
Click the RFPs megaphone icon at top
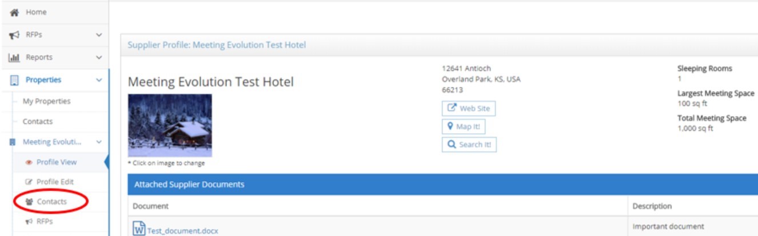pyautogui.click(x=10, y=34)
